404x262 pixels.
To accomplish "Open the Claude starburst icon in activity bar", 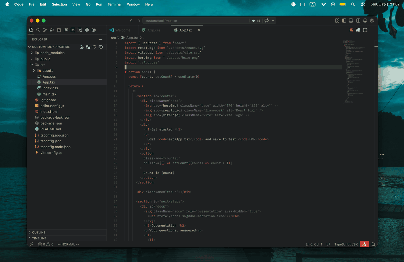I will click(66, 30).
